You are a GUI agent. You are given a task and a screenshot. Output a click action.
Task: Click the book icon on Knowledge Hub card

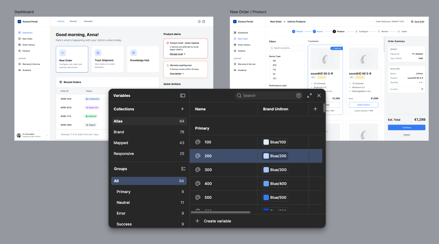pos(134,53)
